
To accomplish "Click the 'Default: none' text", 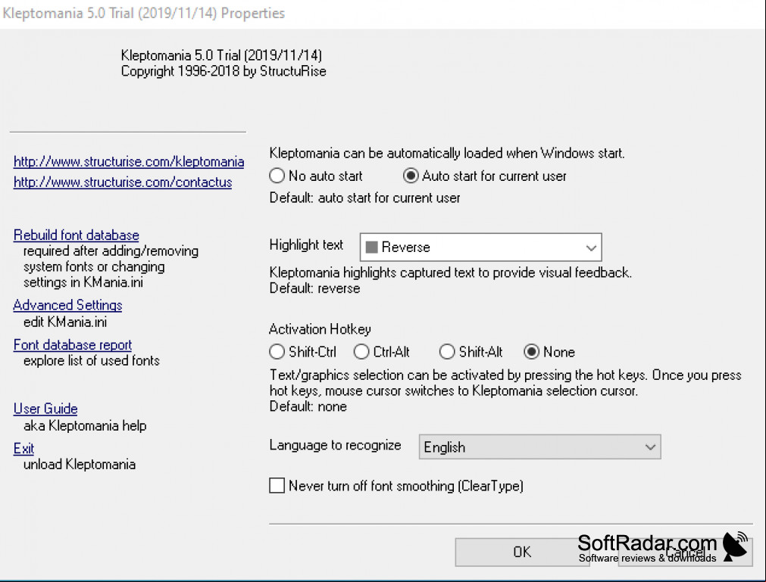I will (308, 406).
